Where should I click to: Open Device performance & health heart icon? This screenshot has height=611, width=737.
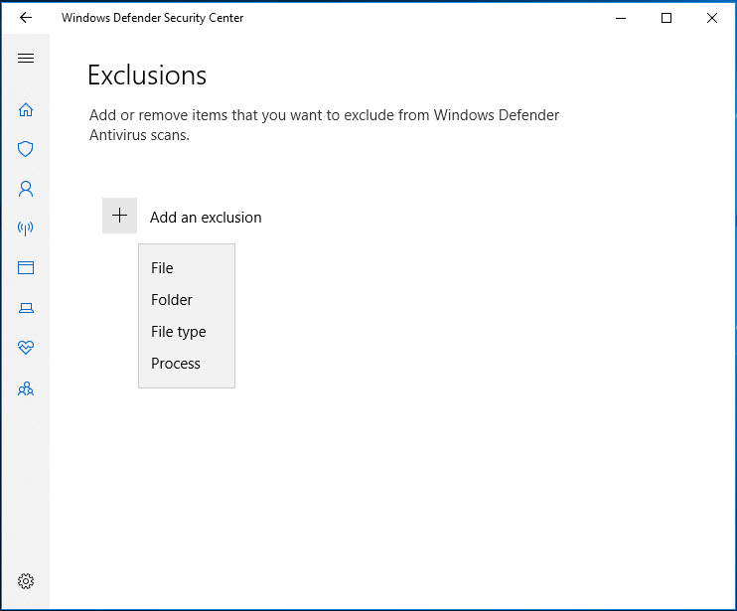pos(26,348)
